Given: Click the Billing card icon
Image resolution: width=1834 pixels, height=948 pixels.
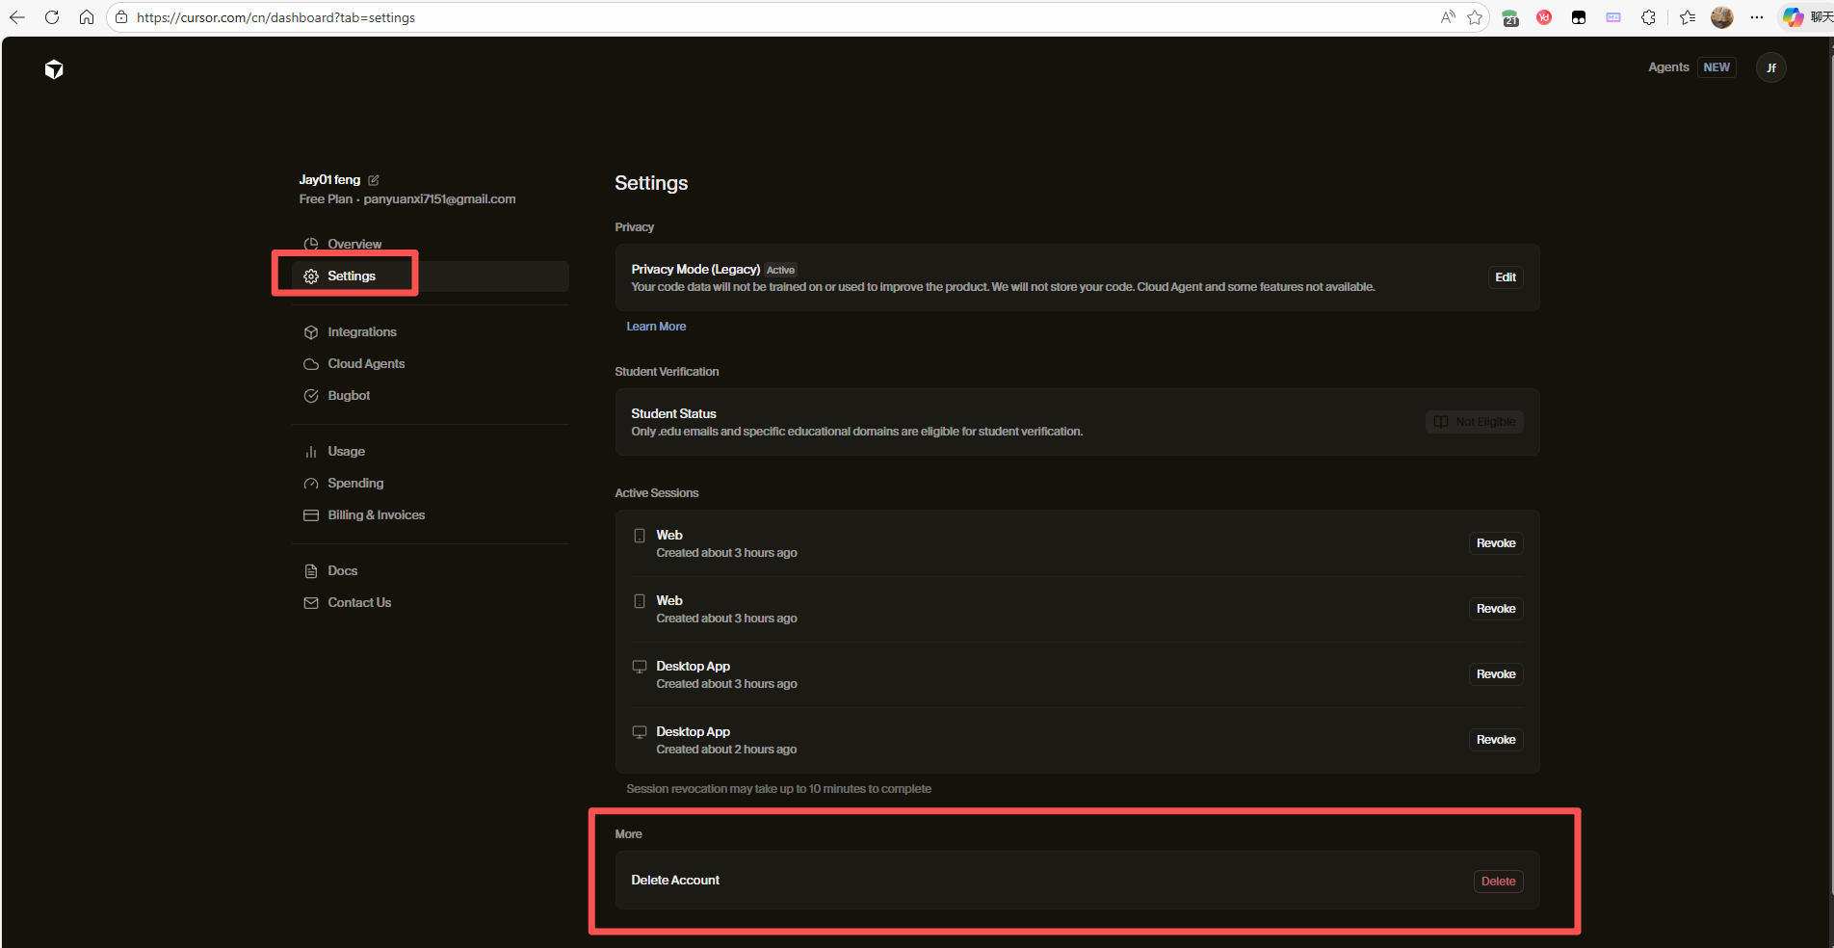Looking at the screenshot, I should click(311, 515).
